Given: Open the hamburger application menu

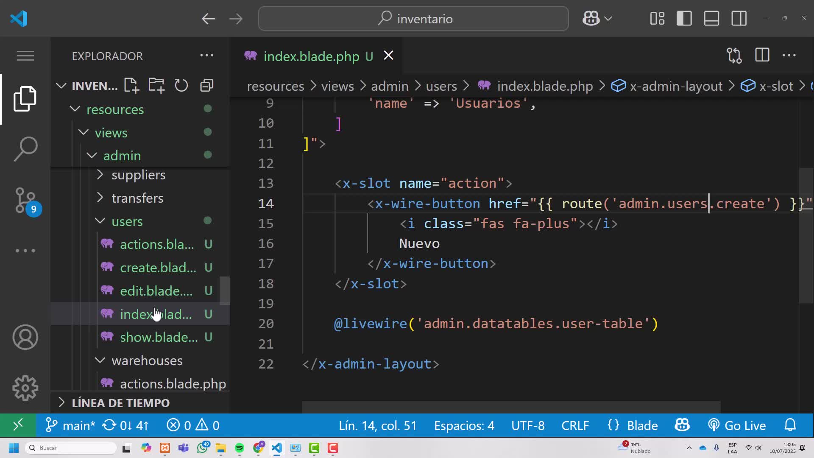Looking at the screenshot, I should pyautogui.click(x=25, y=56).
